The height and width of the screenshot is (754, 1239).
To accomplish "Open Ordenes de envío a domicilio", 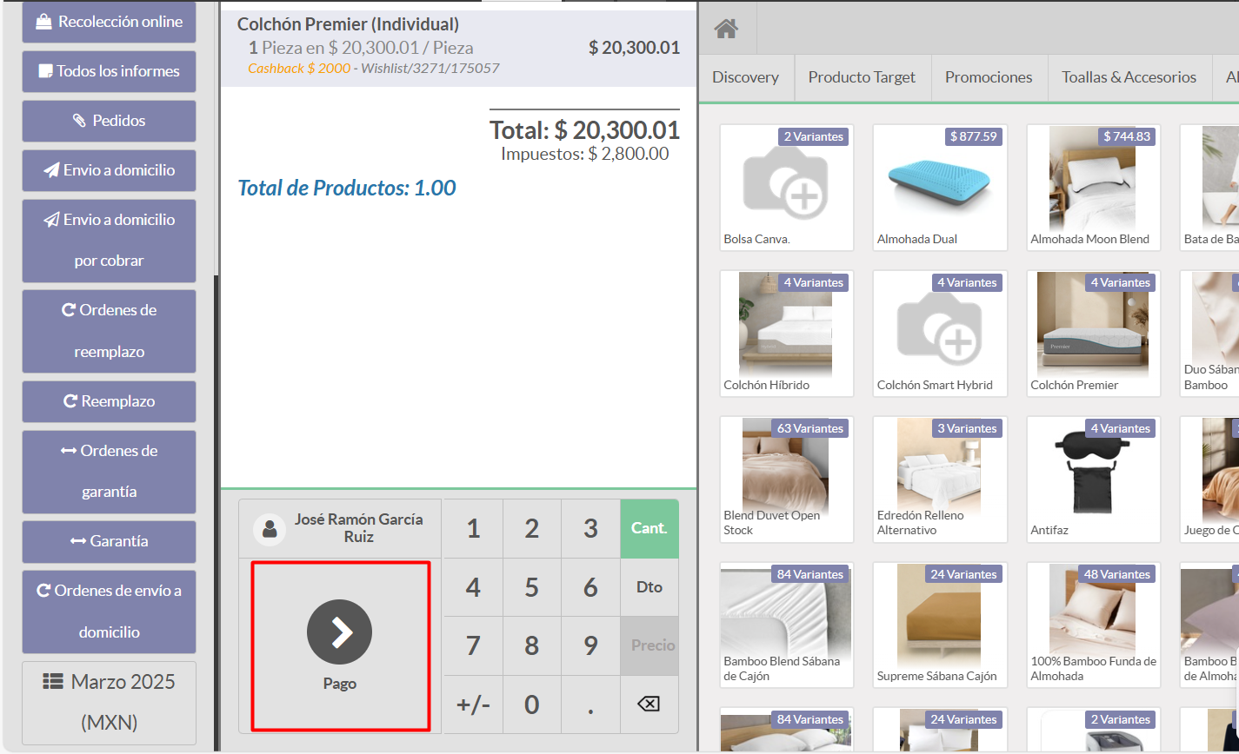I will click(x=109, y=612).
